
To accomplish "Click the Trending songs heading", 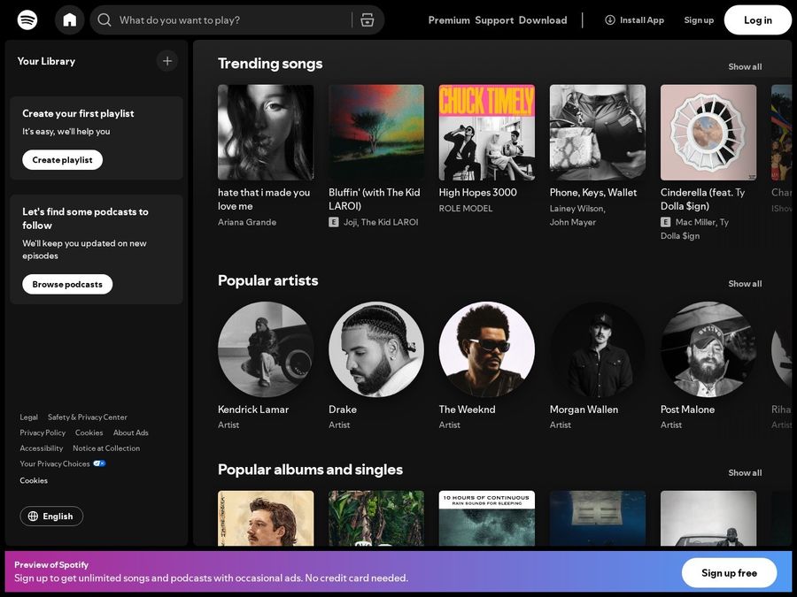I will [270, 64].
